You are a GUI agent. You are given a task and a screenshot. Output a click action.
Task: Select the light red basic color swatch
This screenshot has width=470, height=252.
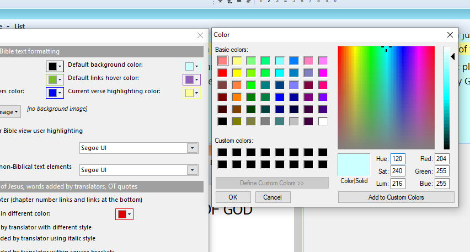[222, 61]
